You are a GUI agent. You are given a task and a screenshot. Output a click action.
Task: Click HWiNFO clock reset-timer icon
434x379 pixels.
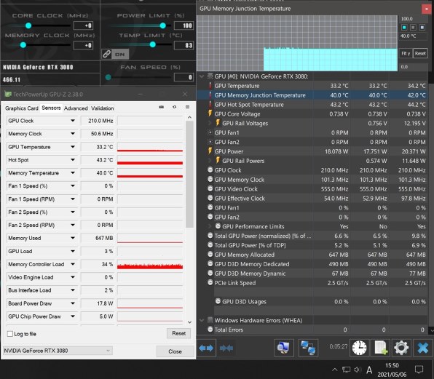coord(359,348)
